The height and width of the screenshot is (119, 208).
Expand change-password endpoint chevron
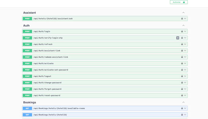click(x=185, y=82)
